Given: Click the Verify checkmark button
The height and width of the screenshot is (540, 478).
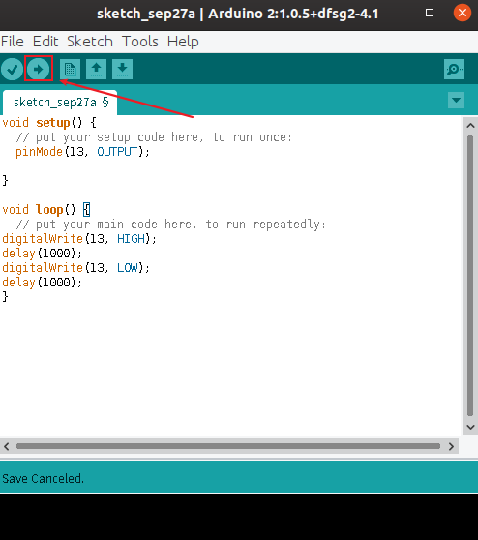Looking at the screenshot, I should (12, 70).
